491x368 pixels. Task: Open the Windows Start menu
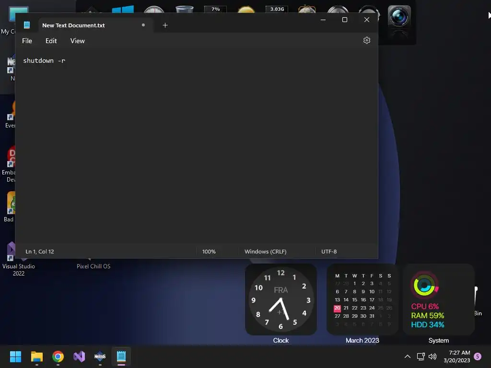click(15, 356)
